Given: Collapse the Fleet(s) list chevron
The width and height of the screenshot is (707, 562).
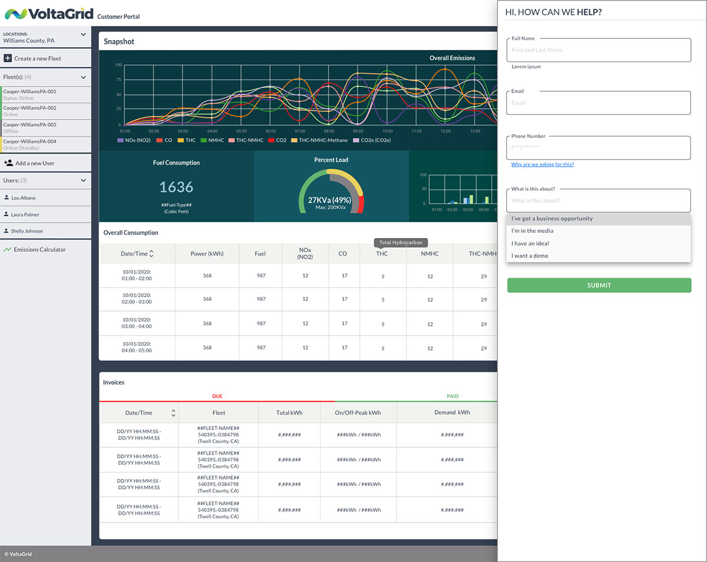Looking at the screenshot, I should point(83,77).
